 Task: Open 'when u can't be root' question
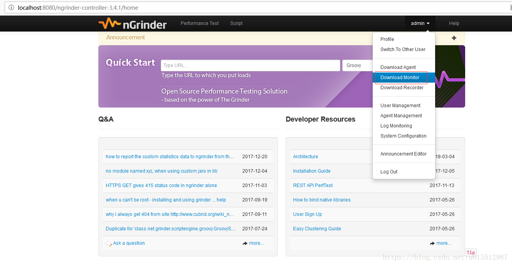pyautogui.click(x=166, y=200)
